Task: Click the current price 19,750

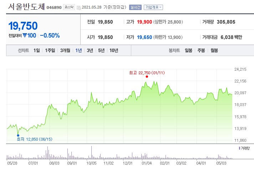Action: tap(23, 26)
